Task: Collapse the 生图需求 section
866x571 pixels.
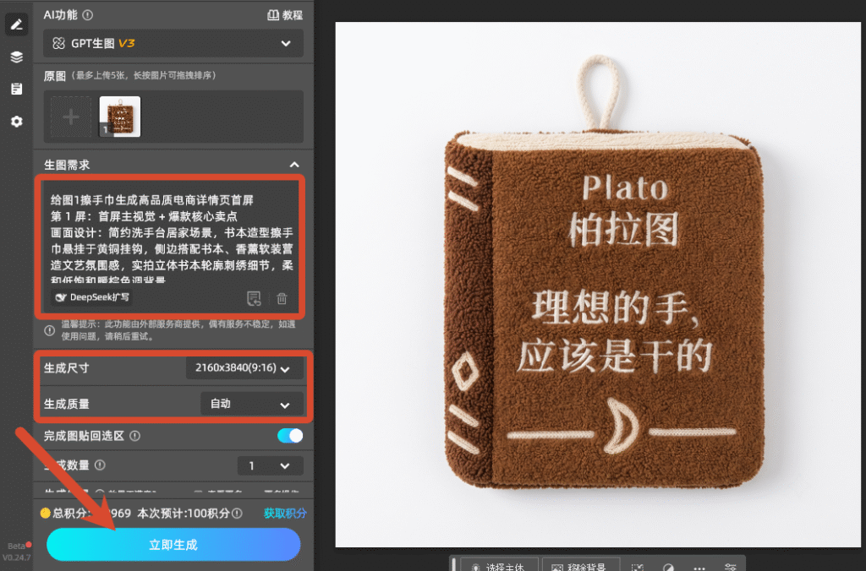Action: [294, 165]
